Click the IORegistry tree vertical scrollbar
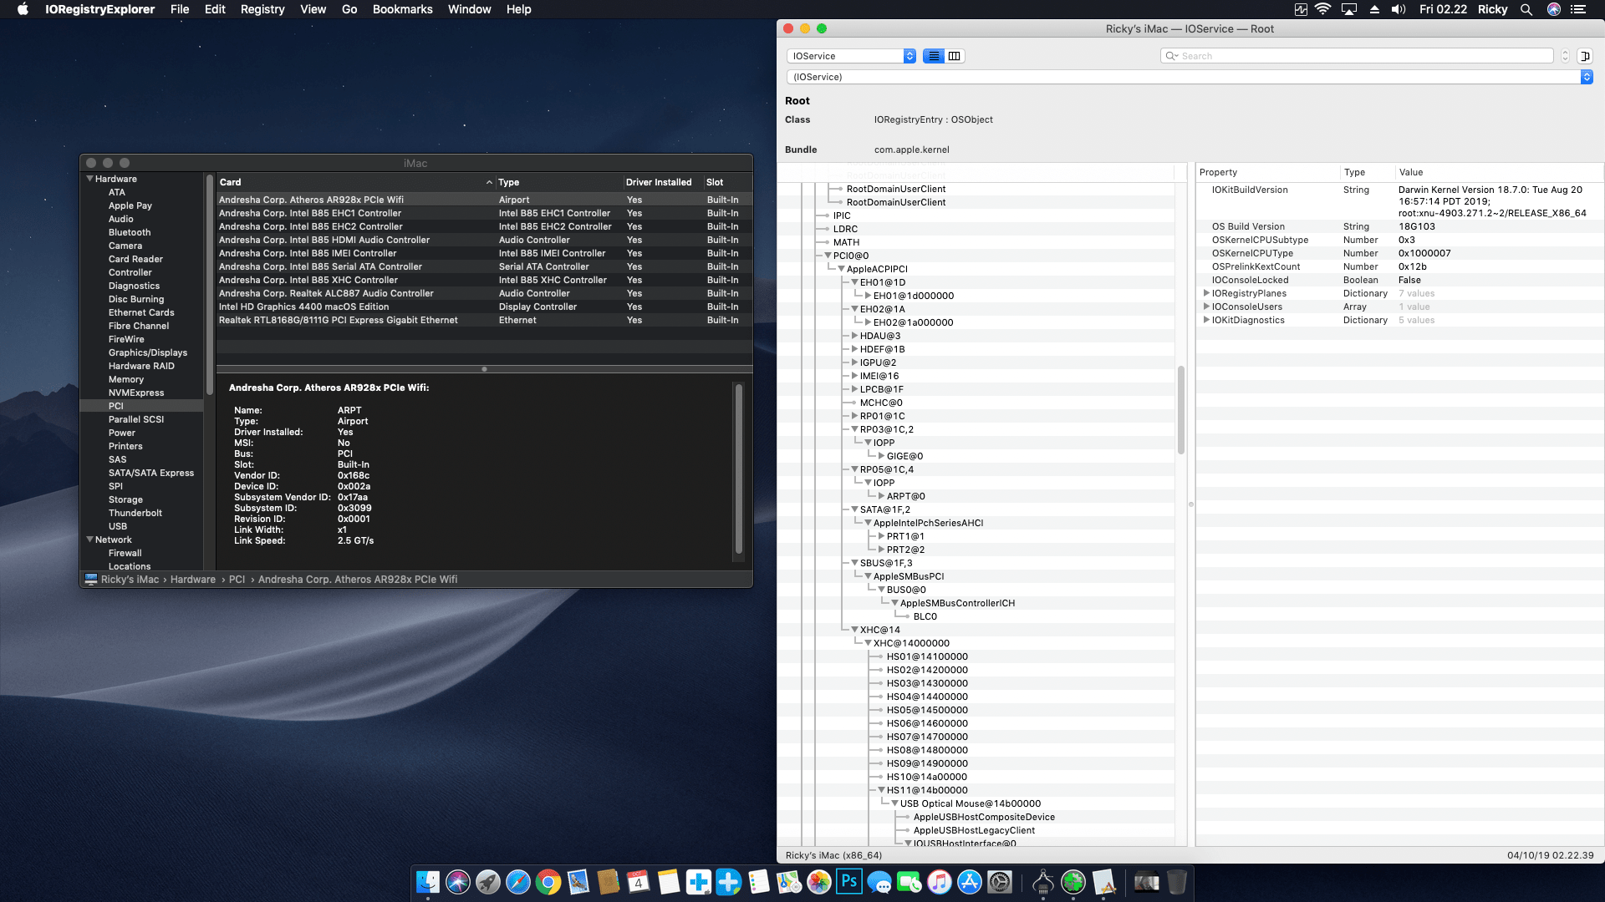This screenshot has width=1605, height=902. (x=1181, y=409)
